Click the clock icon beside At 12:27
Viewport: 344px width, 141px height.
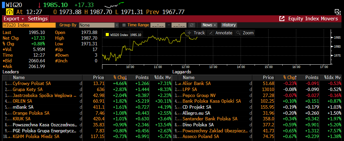pos(10,12)
